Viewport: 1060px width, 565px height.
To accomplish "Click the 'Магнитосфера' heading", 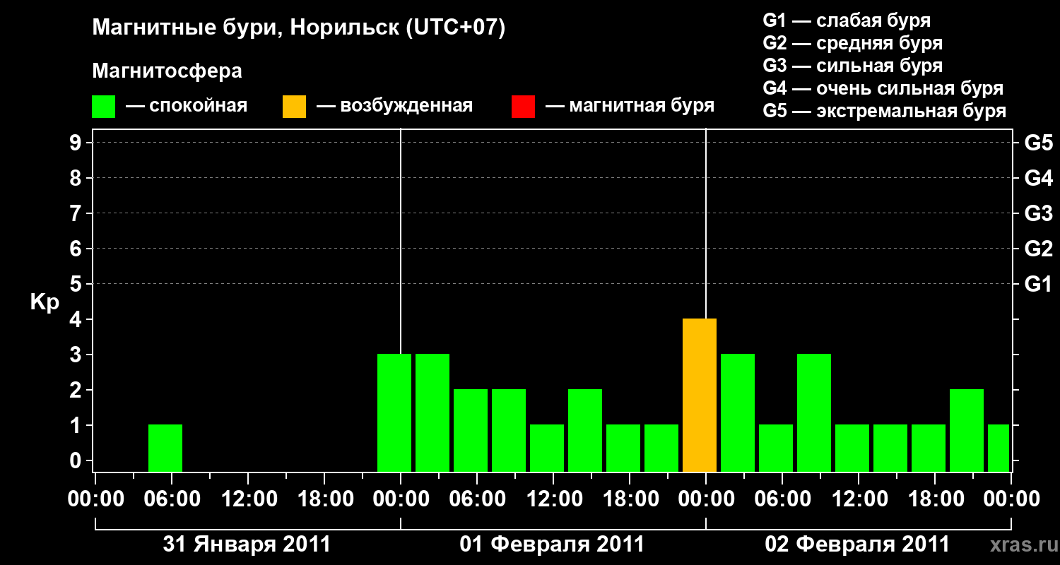I will [x=167, y=71].
